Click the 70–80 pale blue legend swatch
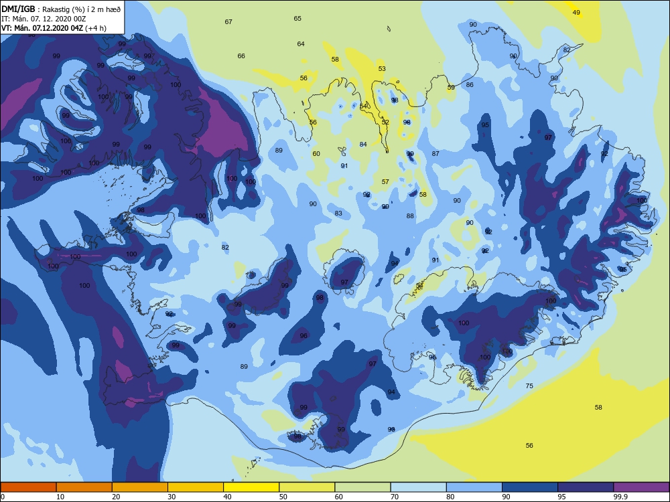 click(418, 487)
